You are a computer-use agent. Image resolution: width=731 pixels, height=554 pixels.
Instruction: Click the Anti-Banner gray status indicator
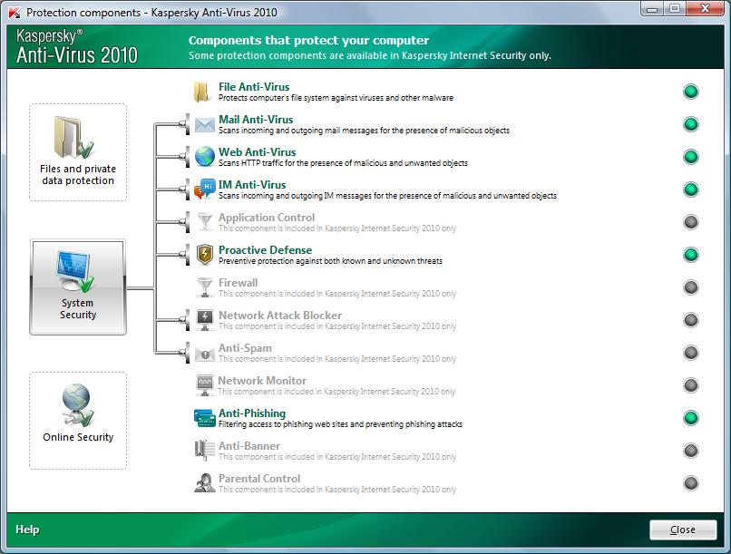tap(691, 451)
